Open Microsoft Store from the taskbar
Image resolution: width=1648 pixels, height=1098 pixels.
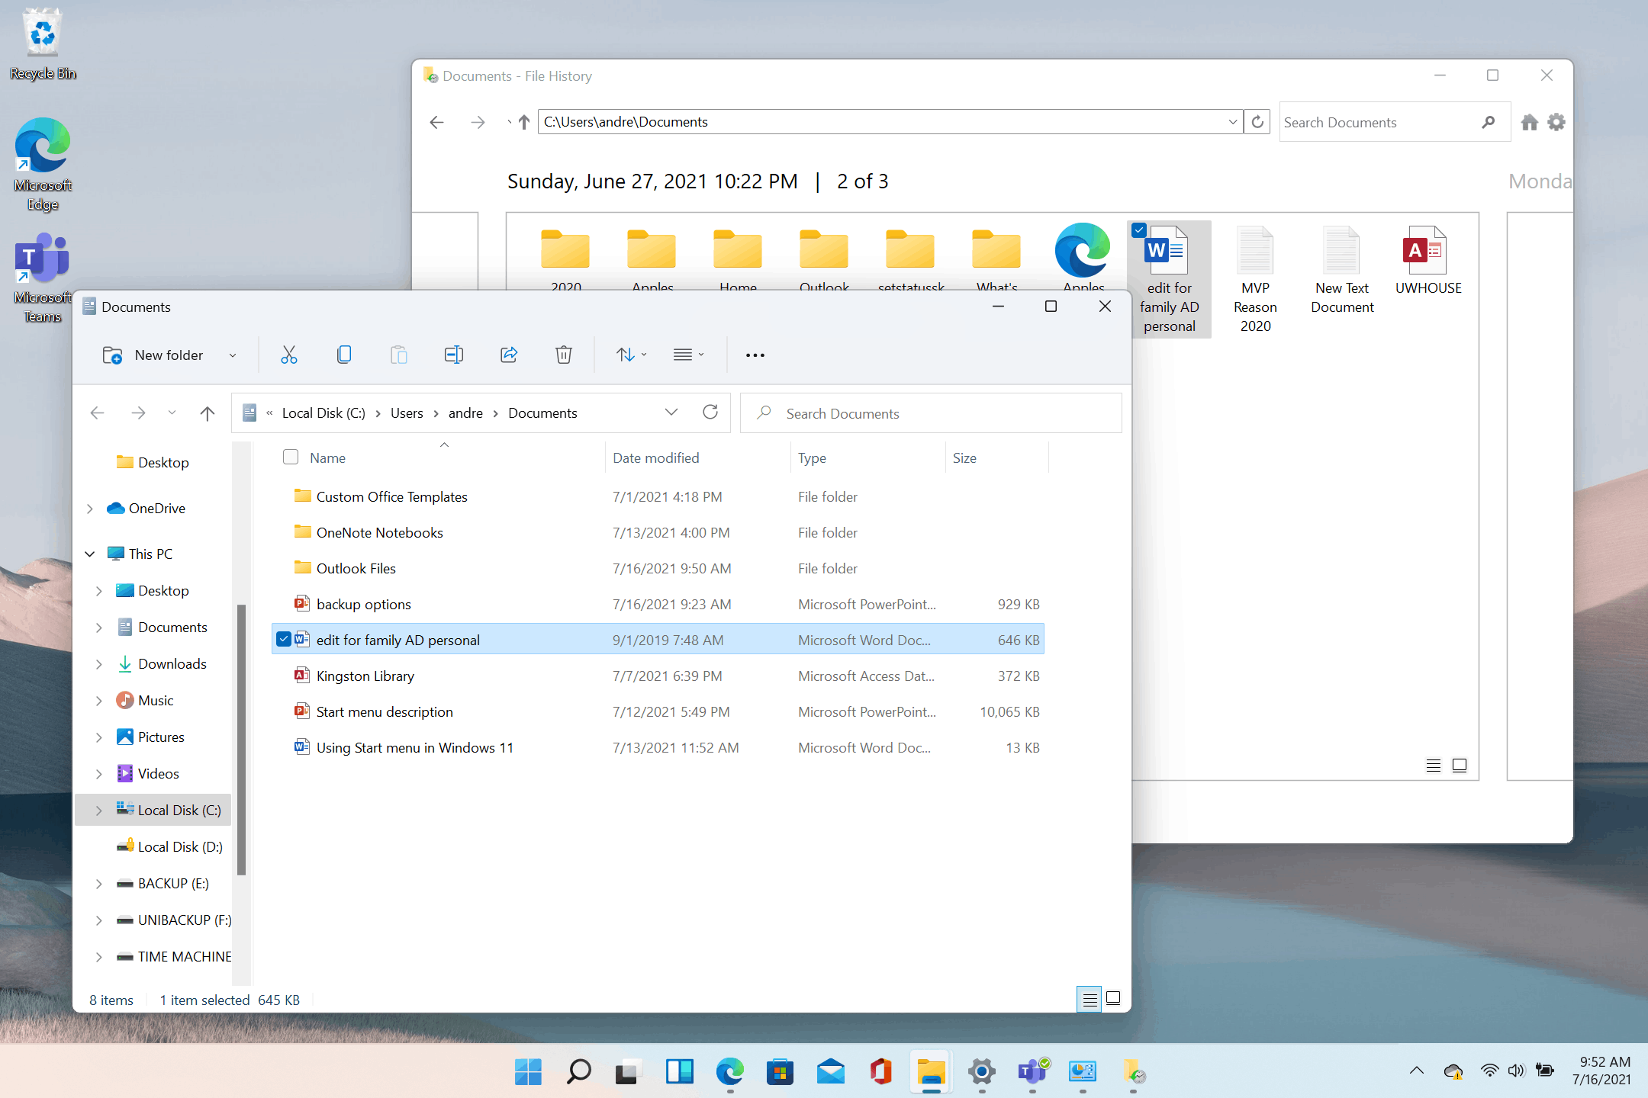[780, 1072]
